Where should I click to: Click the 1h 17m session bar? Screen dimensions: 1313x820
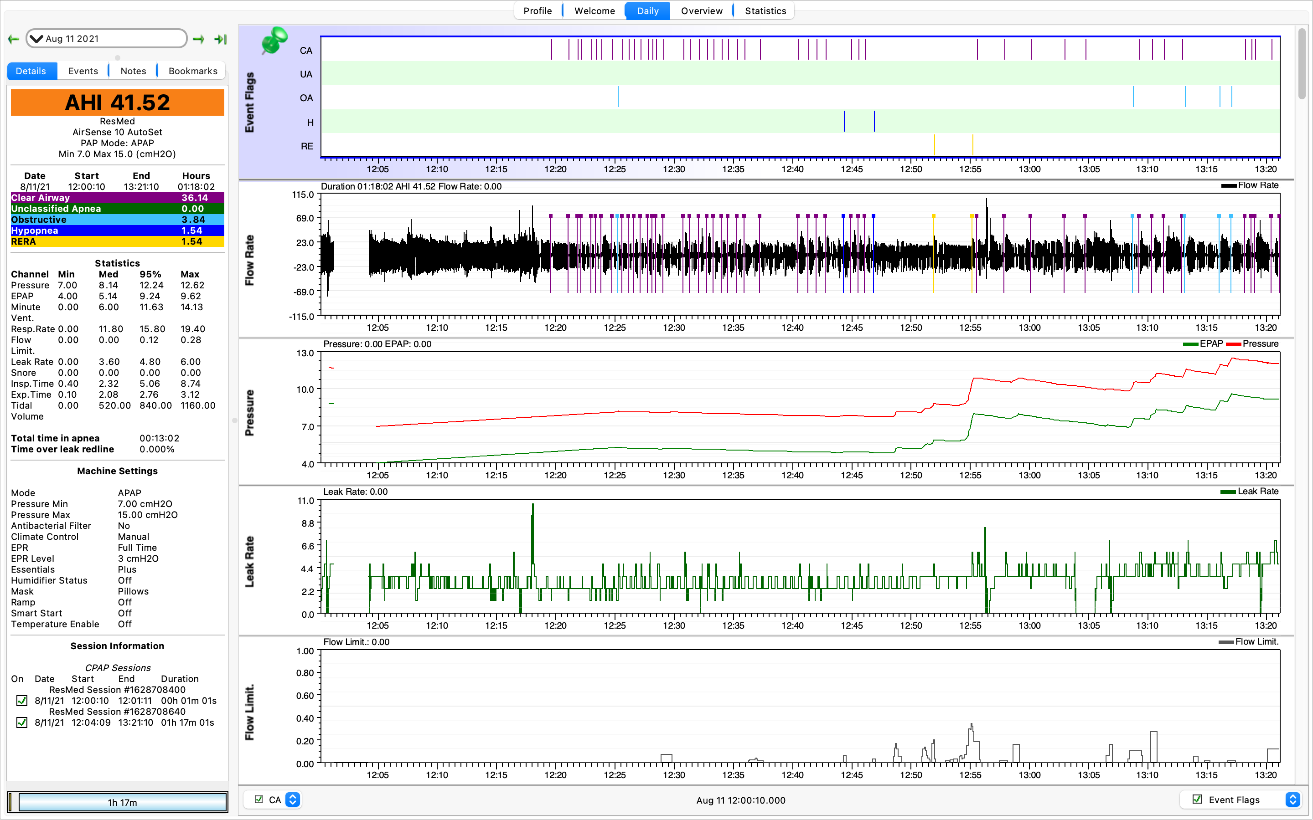pyautogui.click(x=122, y=802)
